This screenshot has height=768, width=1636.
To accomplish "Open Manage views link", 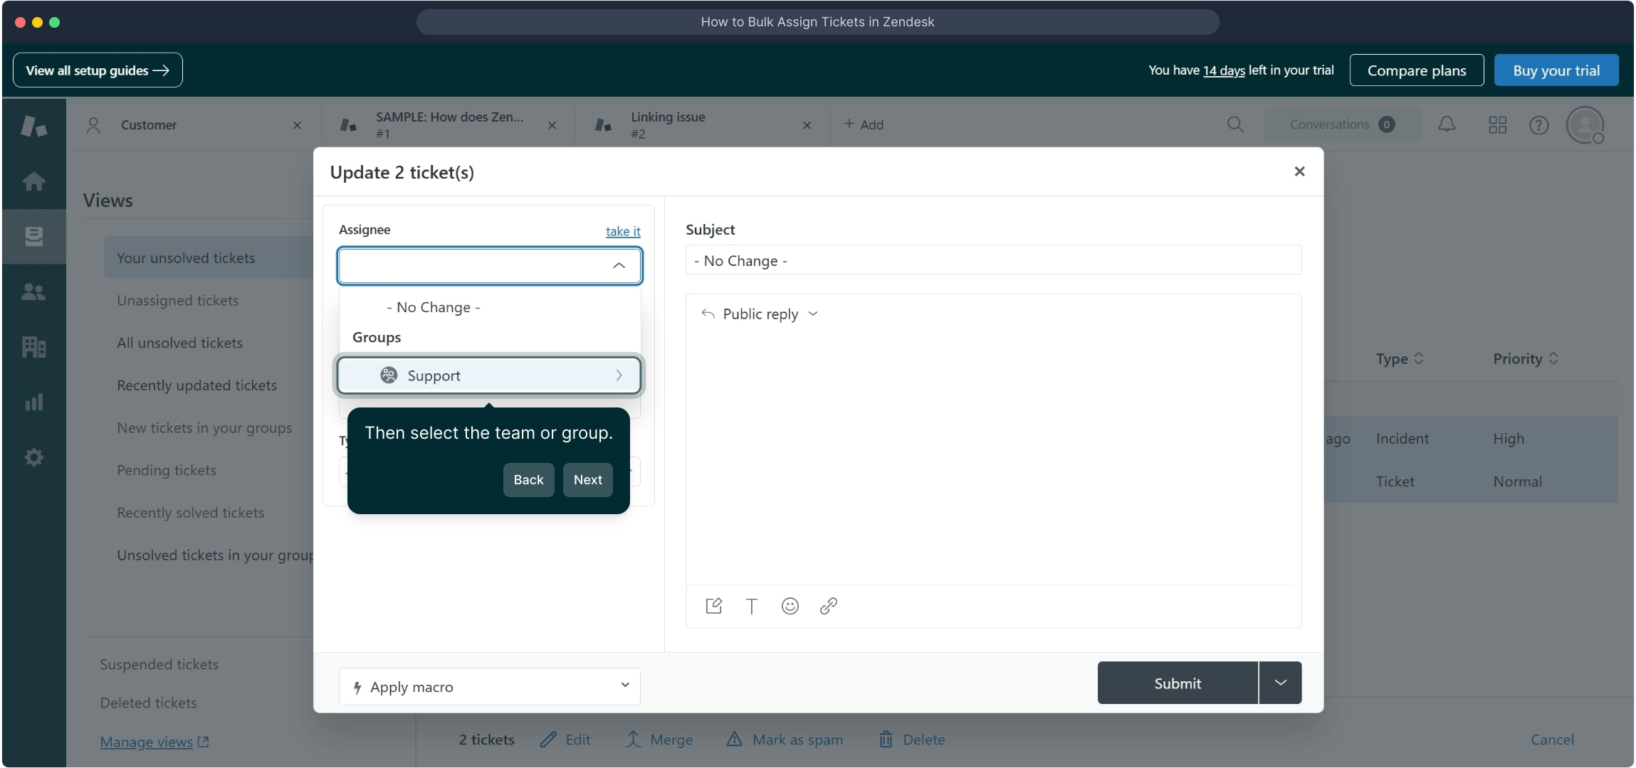I will (154, 742).
